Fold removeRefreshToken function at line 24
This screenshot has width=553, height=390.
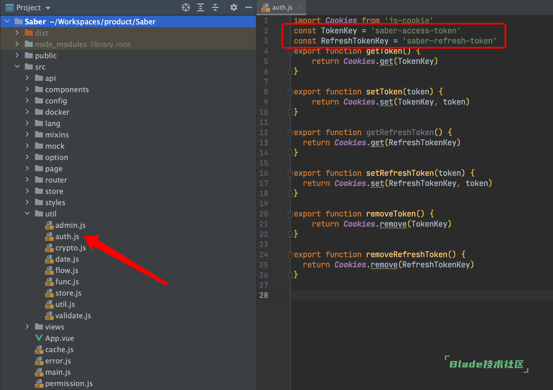pos(290,255)
